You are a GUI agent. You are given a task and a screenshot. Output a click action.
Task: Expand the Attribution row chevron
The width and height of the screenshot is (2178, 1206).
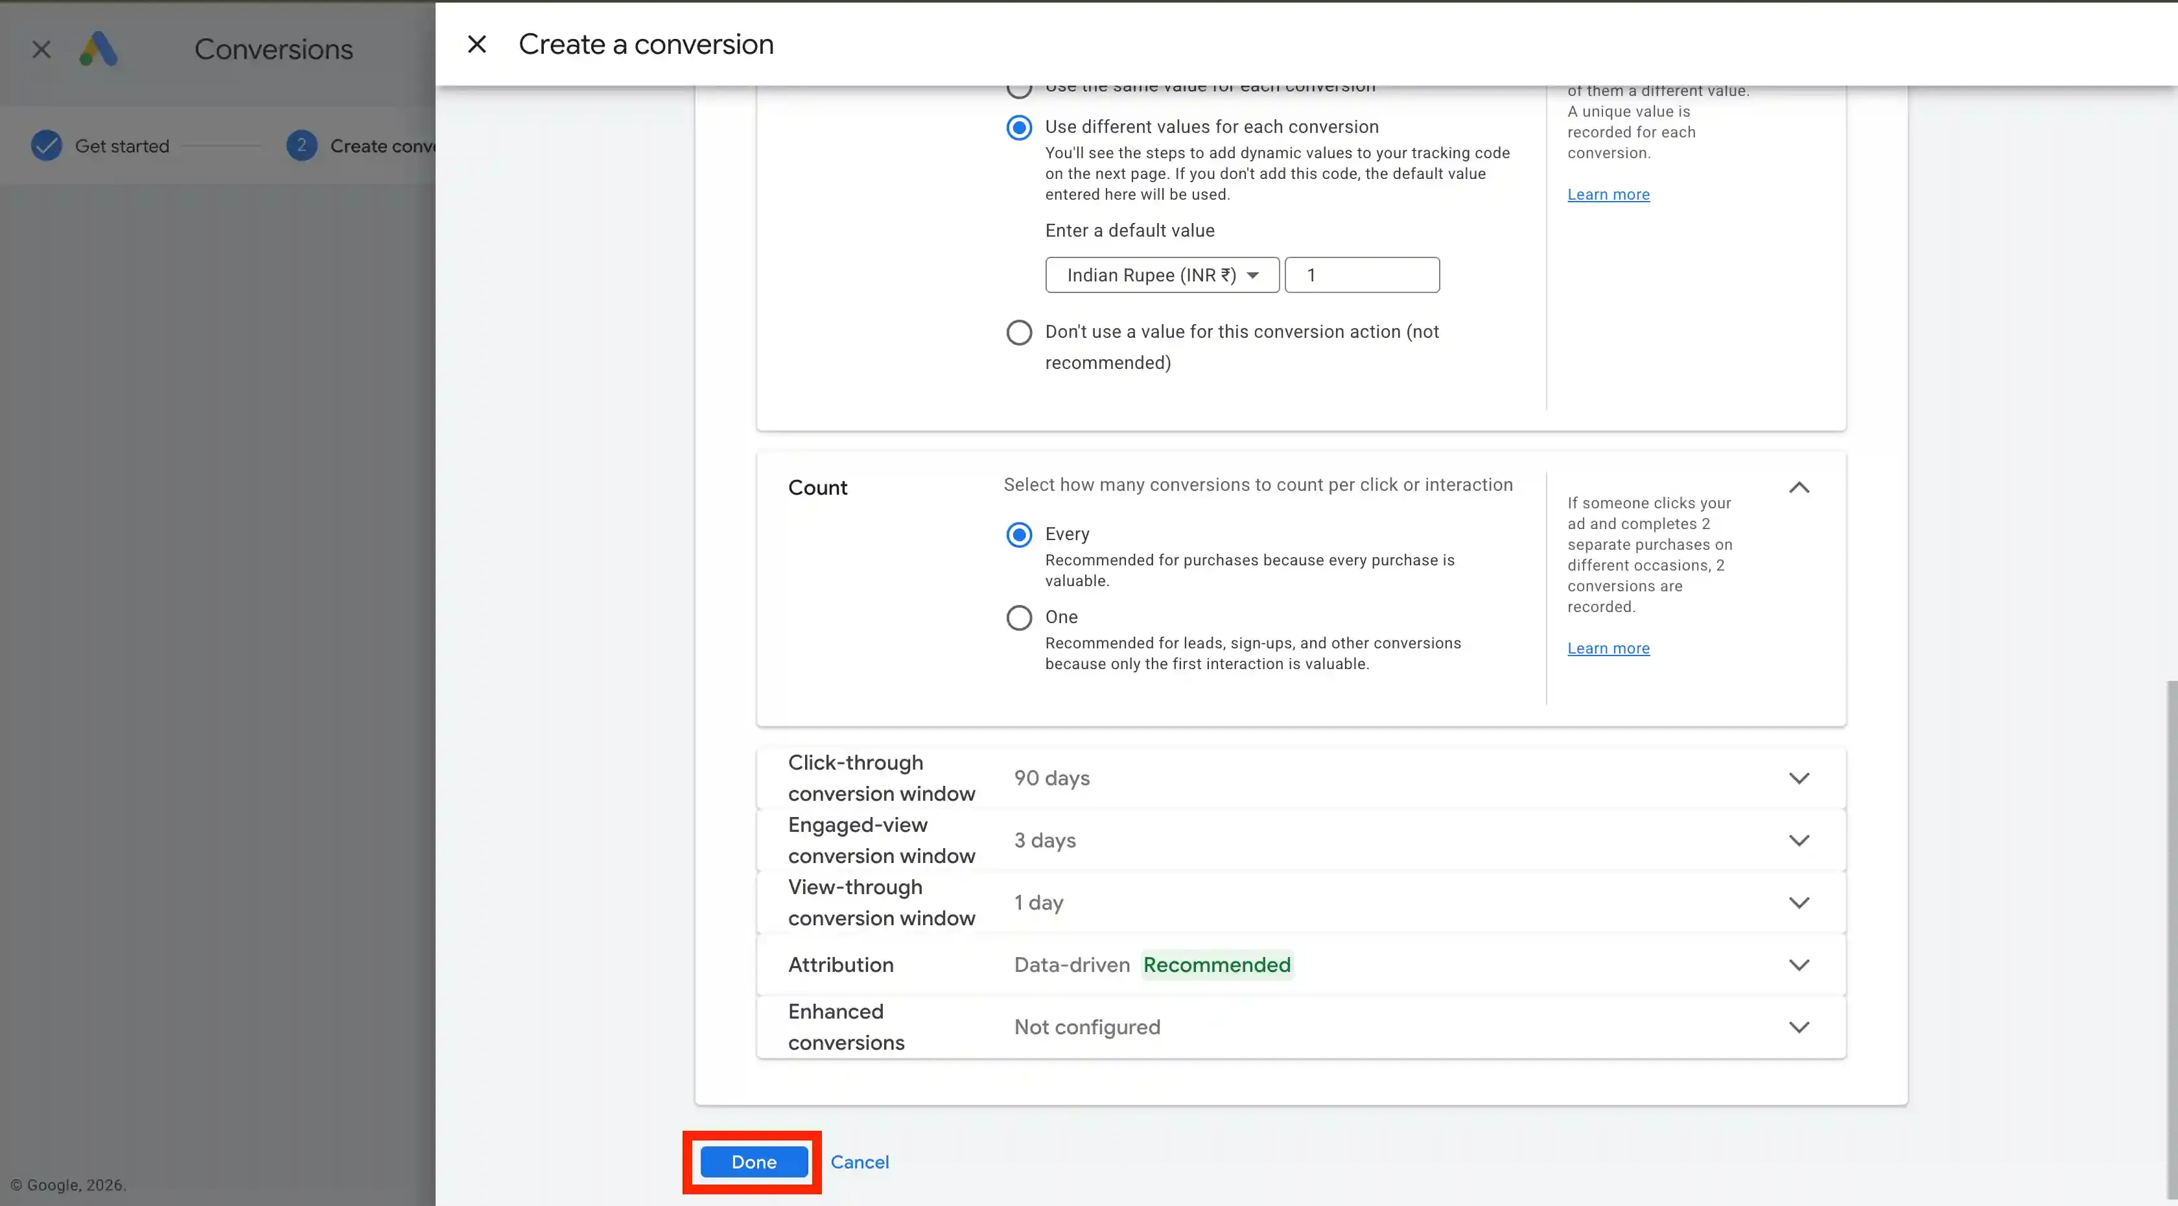[x=1799, y=965]
